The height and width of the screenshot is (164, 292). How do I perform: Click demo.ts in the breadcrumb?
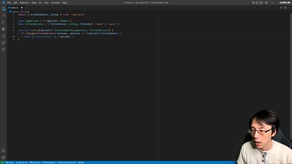click(x=15, y=12)
